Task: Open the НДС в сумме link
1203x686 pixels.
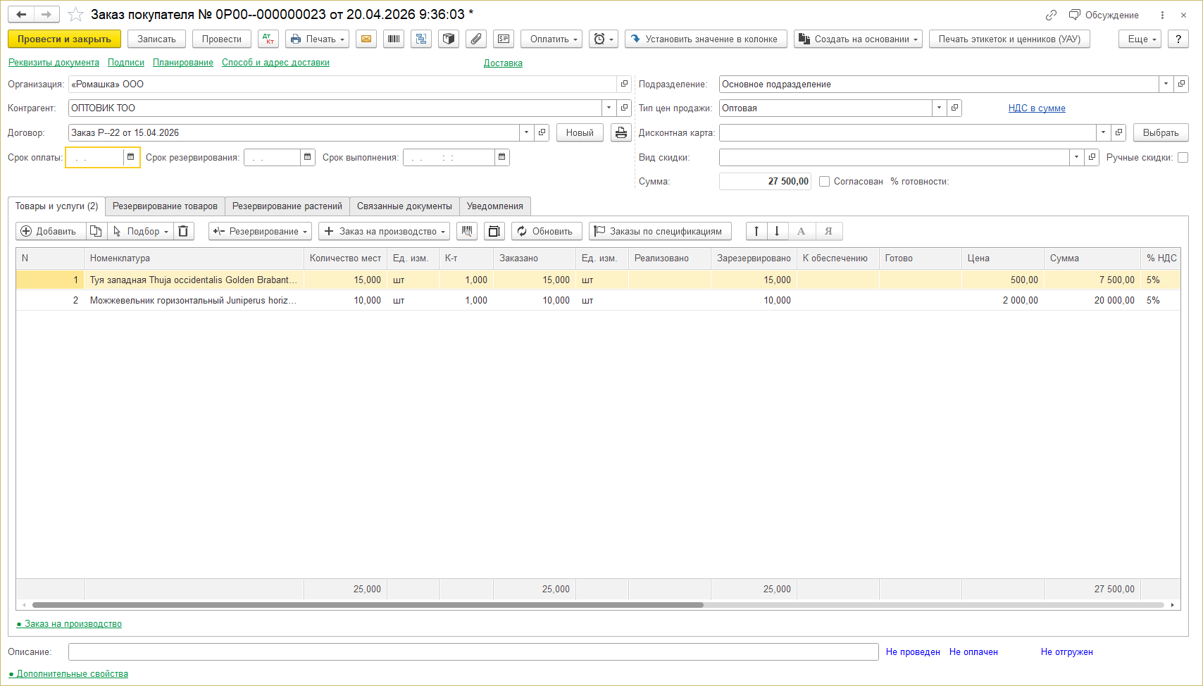Action: pos(1036,108)
